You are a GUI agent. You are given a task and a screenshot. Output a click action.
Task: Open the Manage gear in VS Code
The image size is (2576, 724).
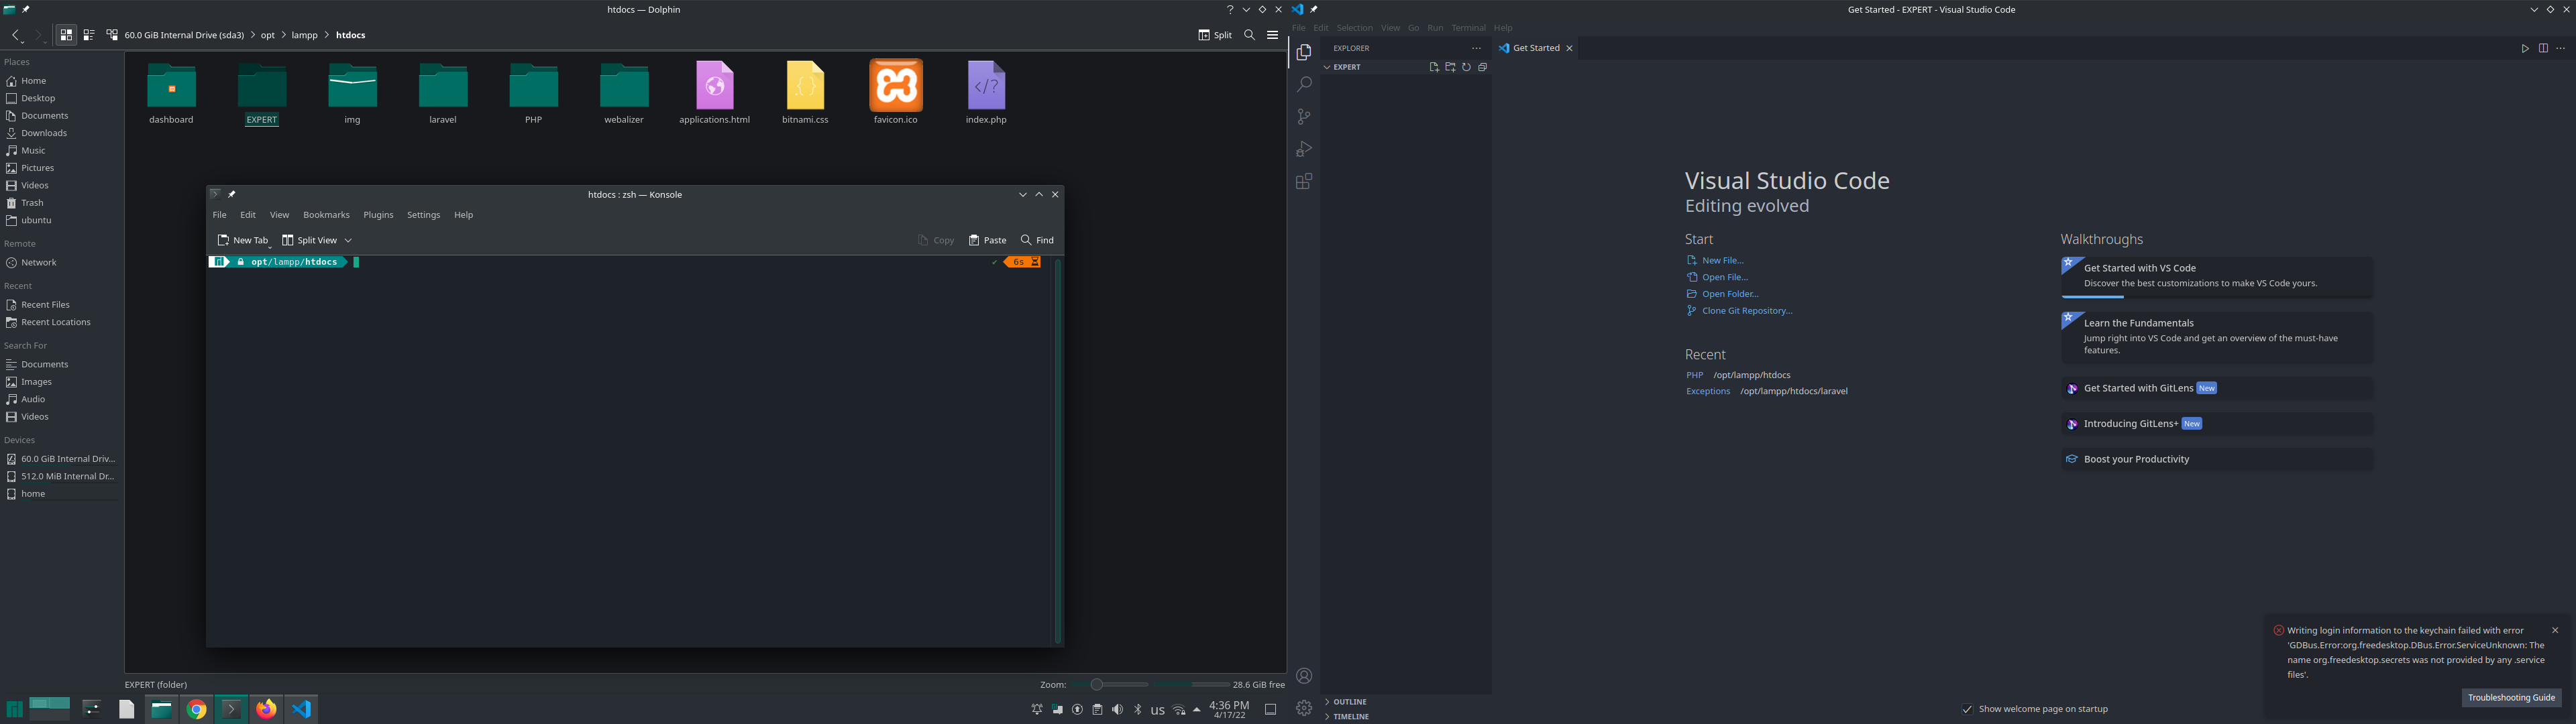pos(1304,708)
